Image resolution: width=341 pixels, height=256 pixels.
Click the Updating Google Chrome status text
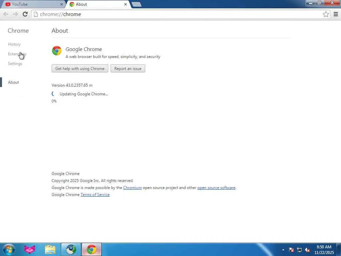tap(84, 94)
